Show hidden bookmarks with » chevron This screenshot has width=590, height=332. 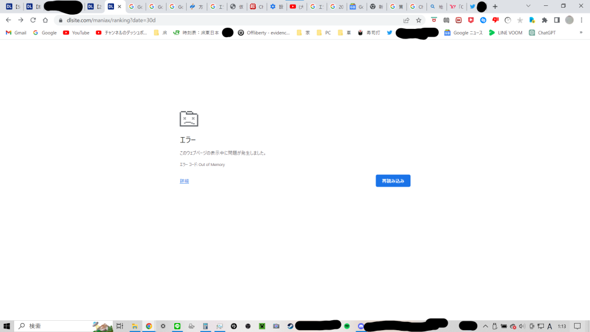(581, 32)
